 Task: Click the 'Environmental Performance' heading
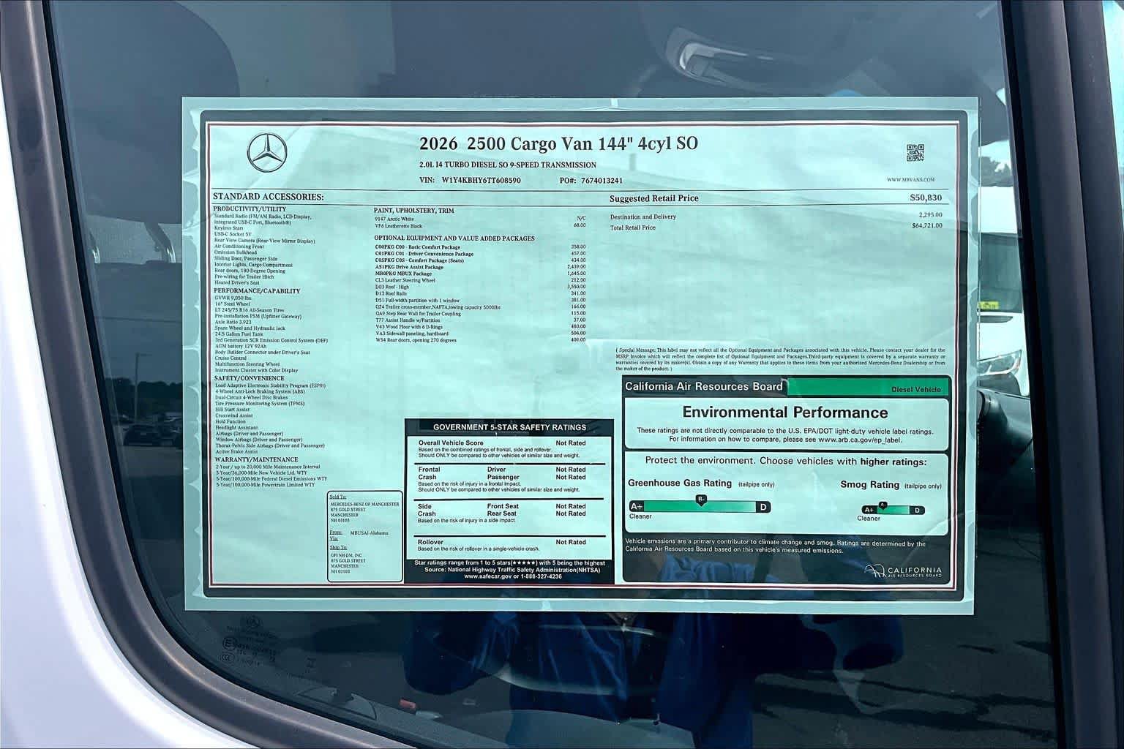click(785, 413)
